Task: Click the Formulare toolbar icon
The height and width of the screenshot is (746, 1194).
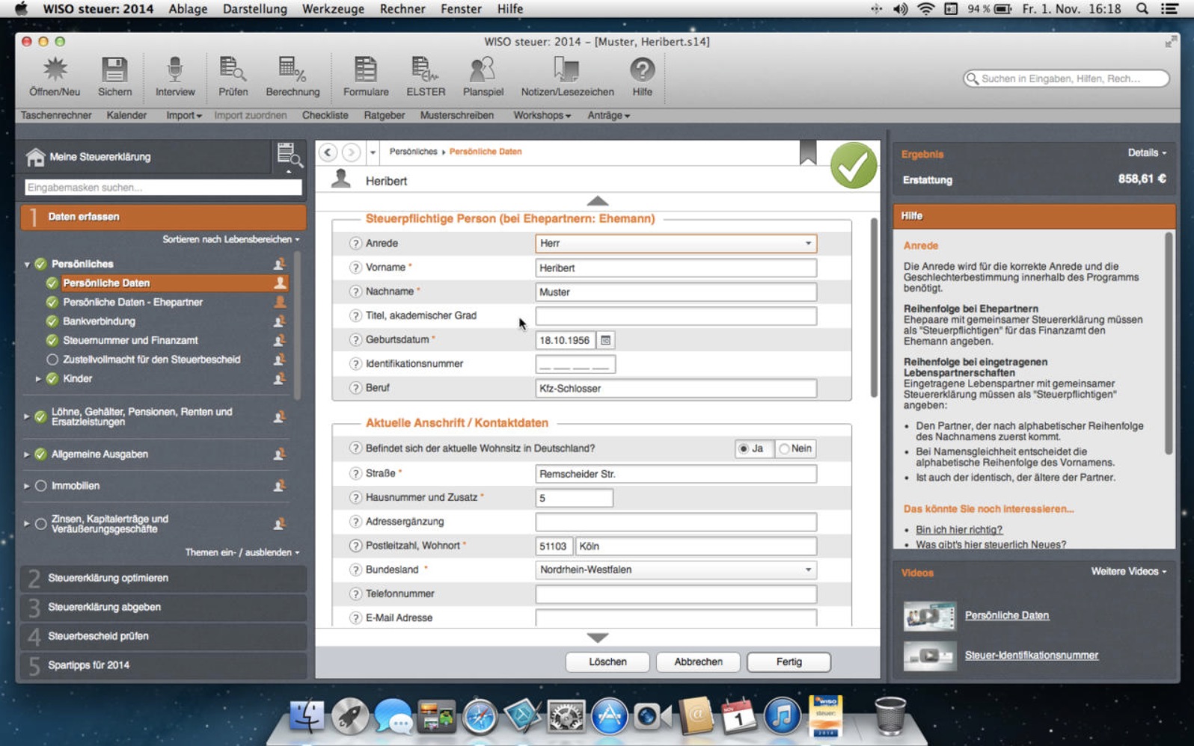Action: 366,75
